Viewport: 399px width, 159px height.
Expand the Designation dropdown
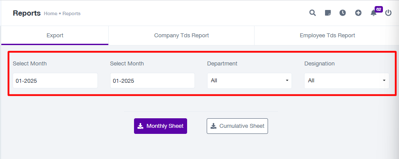347,81
